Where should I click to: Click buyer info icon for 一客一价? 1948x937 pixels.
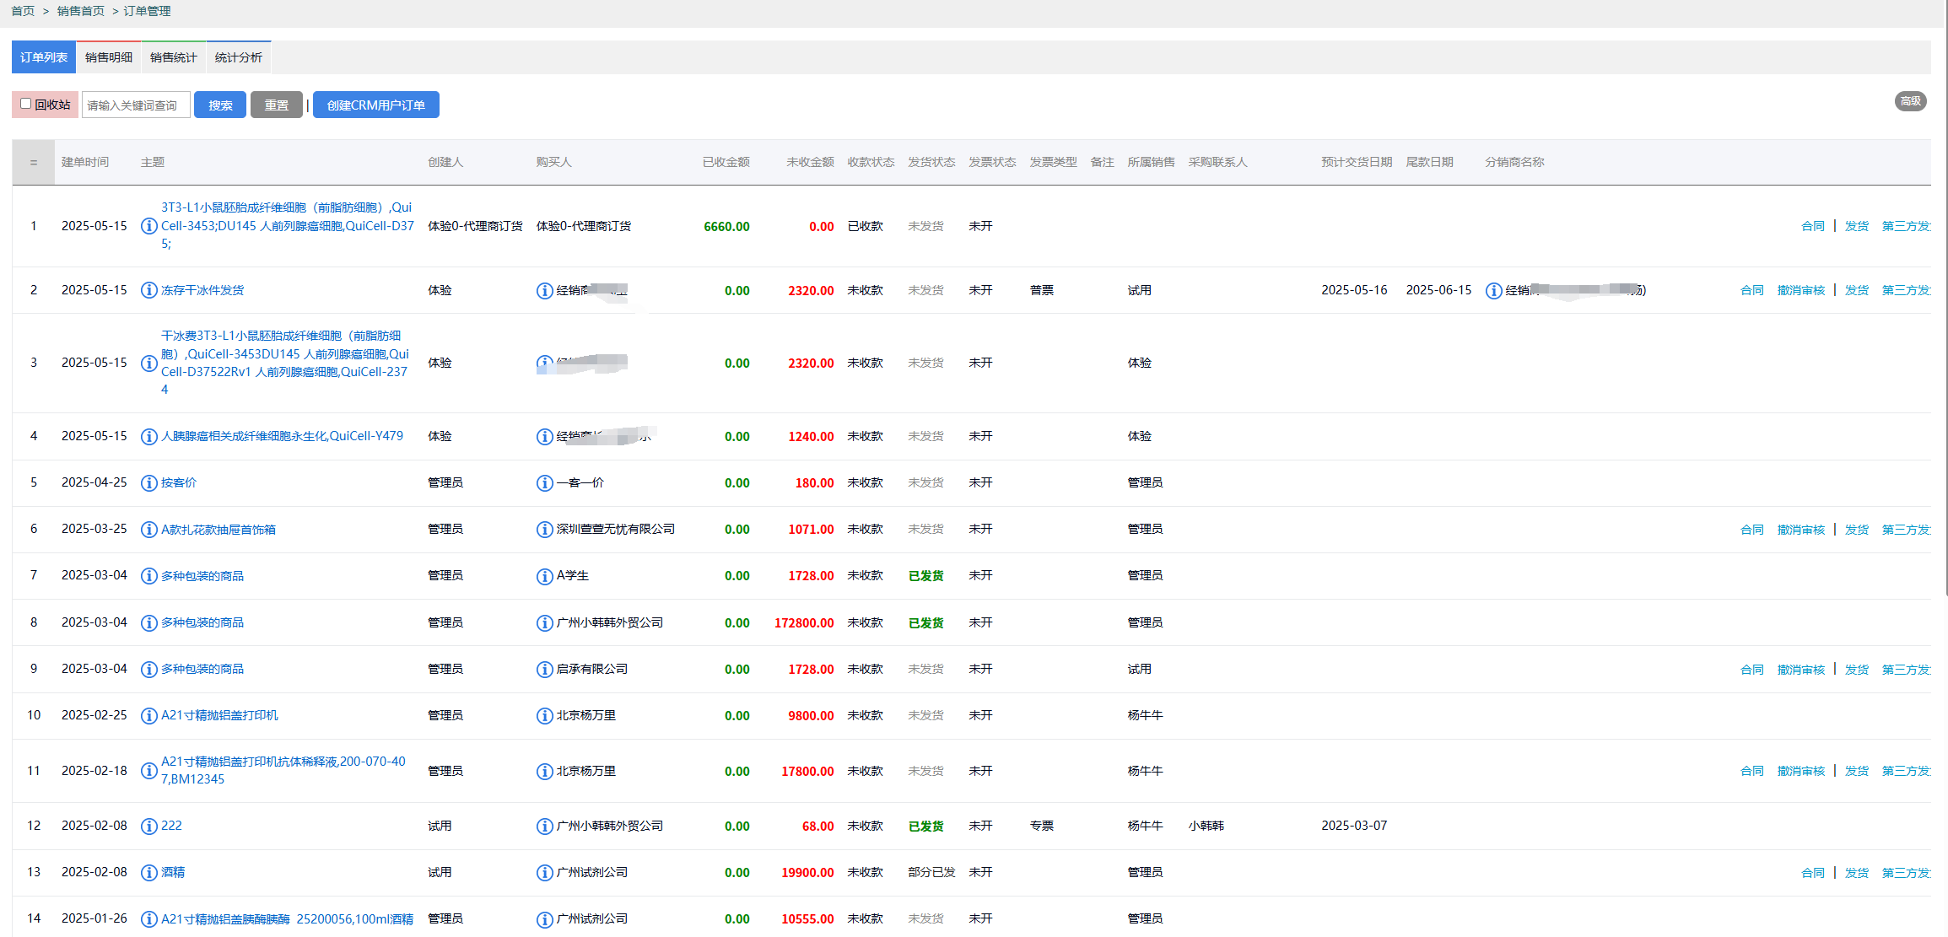pos(545,482)
